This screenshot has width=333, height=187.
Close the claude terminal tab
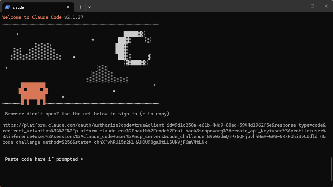click(x=68, y=7)
